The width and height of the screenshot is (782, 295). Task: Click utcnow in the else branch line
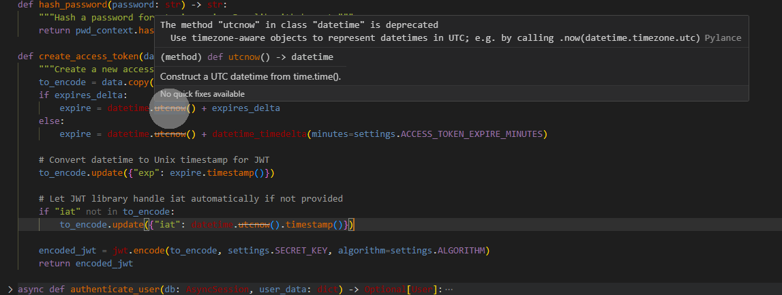170,134
